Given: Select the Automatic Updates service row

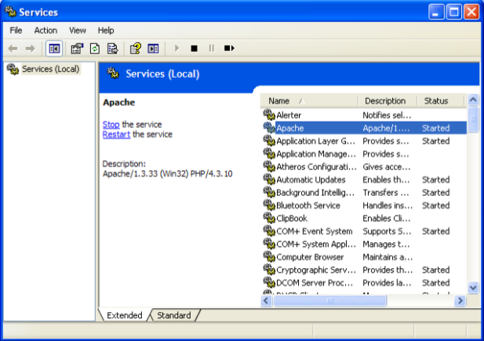Looking at the screenshot, I should [x=311, y=180].
